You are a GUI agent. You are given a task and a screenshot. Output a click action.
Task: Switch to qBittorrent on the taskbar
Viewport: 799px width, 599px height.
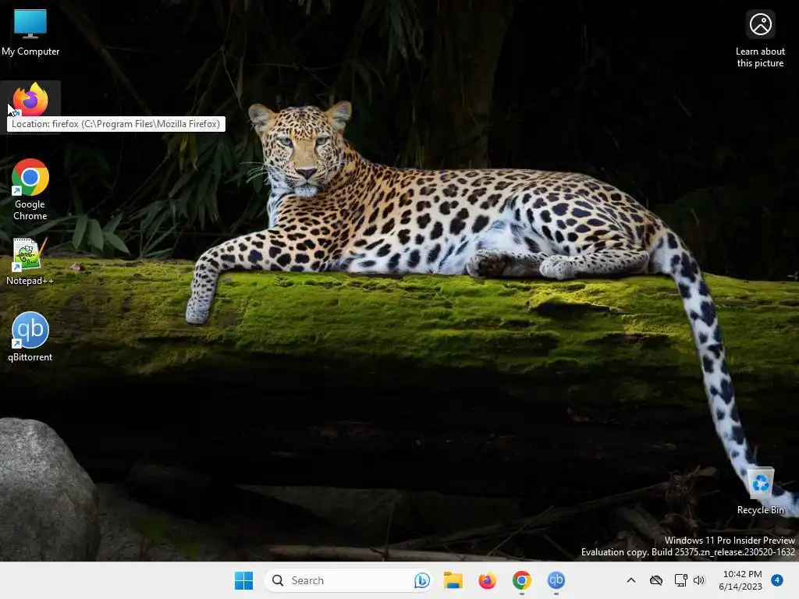point(556,580)
